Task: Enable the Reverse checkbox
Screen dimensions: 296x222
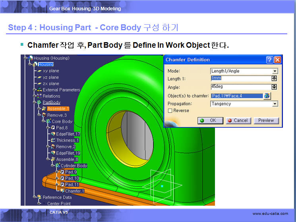Action: click(170, 111)
